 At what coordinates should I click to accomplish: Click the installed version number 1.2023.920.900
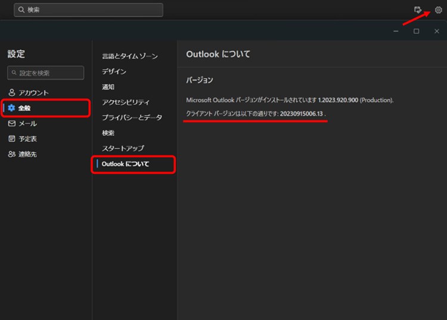[338, 100]
